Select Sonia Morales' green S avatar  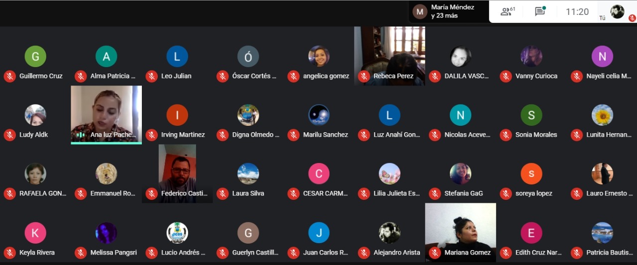pyautogui.click(x=531, y=115)
